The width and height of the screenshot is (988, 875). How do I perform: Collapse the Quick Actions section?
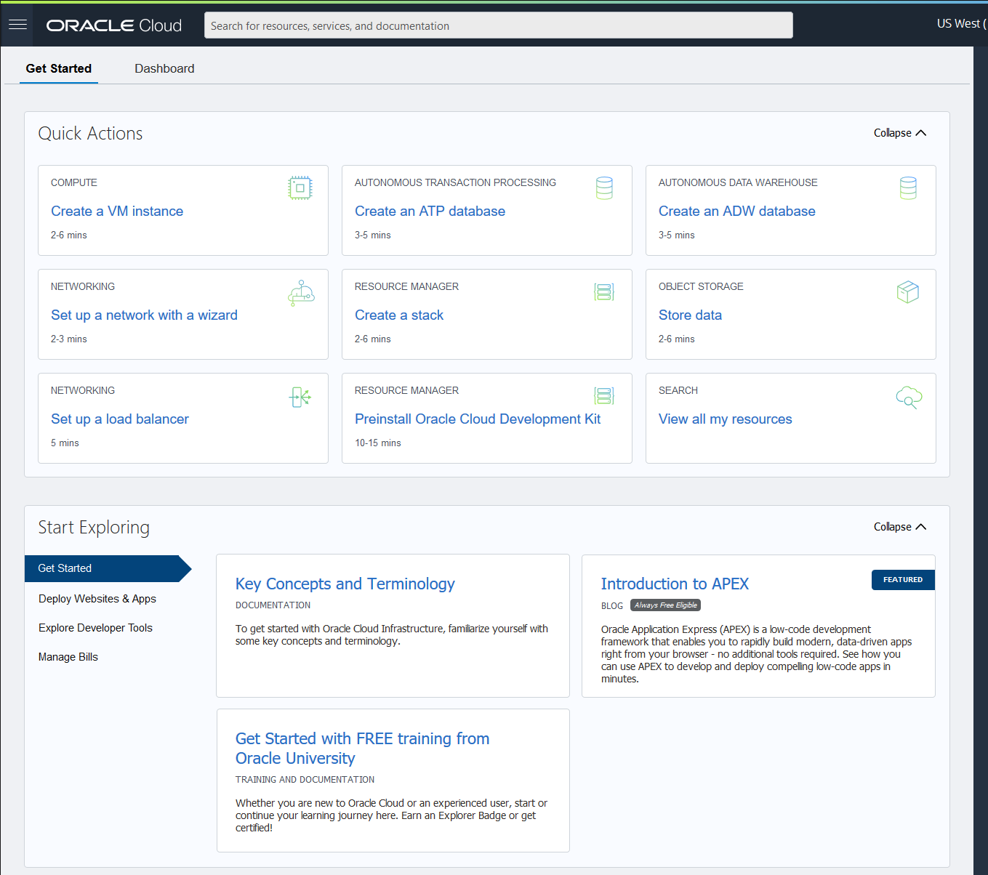tap(900, 133)
